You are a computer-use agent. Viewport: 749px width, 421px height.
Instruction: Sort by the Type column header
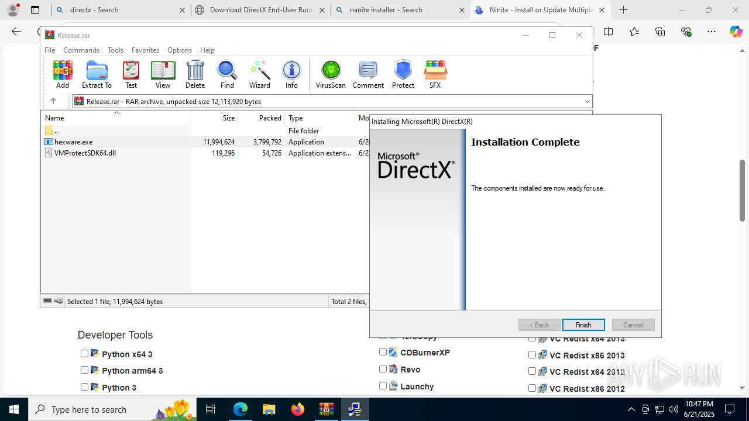pos(320,118)
